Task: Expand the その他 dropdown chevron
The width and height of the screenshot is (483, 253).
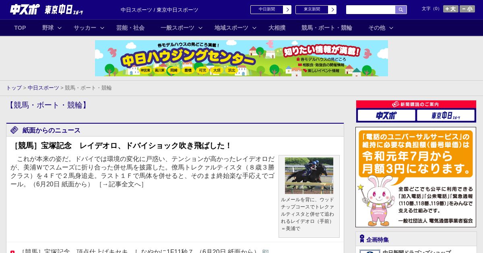Action: (x=391, y=28)
